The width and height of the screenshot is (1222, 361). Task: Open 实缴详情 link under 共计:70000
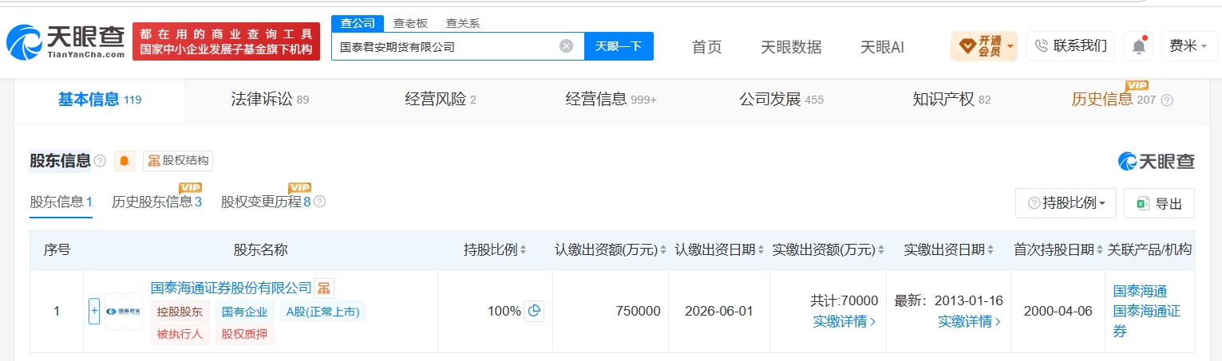[844, 322]
